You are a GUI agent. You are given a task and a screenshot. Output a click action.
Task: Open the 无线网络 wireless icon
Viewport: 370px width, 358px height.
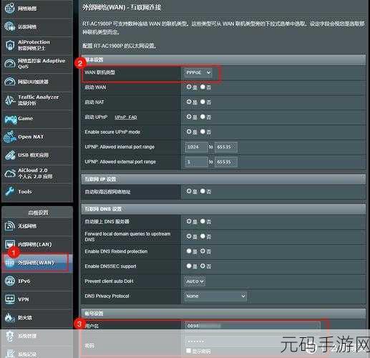coord(10,226)
